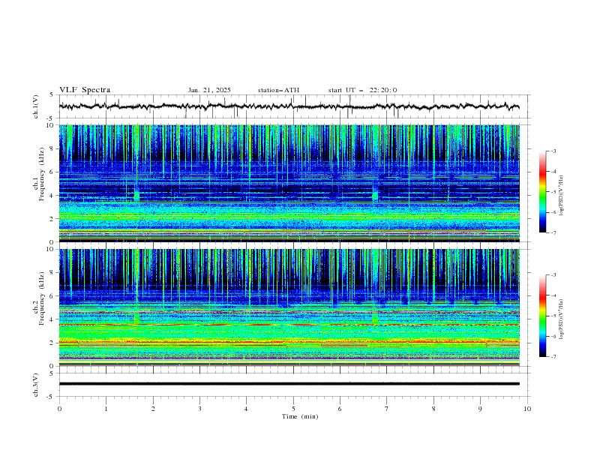Viewport: 594px width, 459px height.
Task: Click the ch.2 "Frequency (kHz)" axis label
Action: point(42,298)
